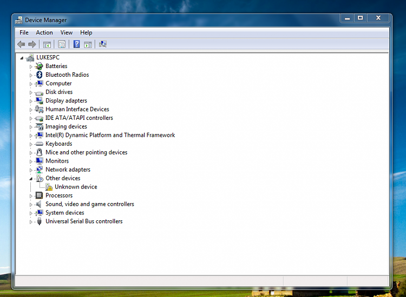Expand the Display adapters node
Screen dimensions: 406x297
pos(31,101)
